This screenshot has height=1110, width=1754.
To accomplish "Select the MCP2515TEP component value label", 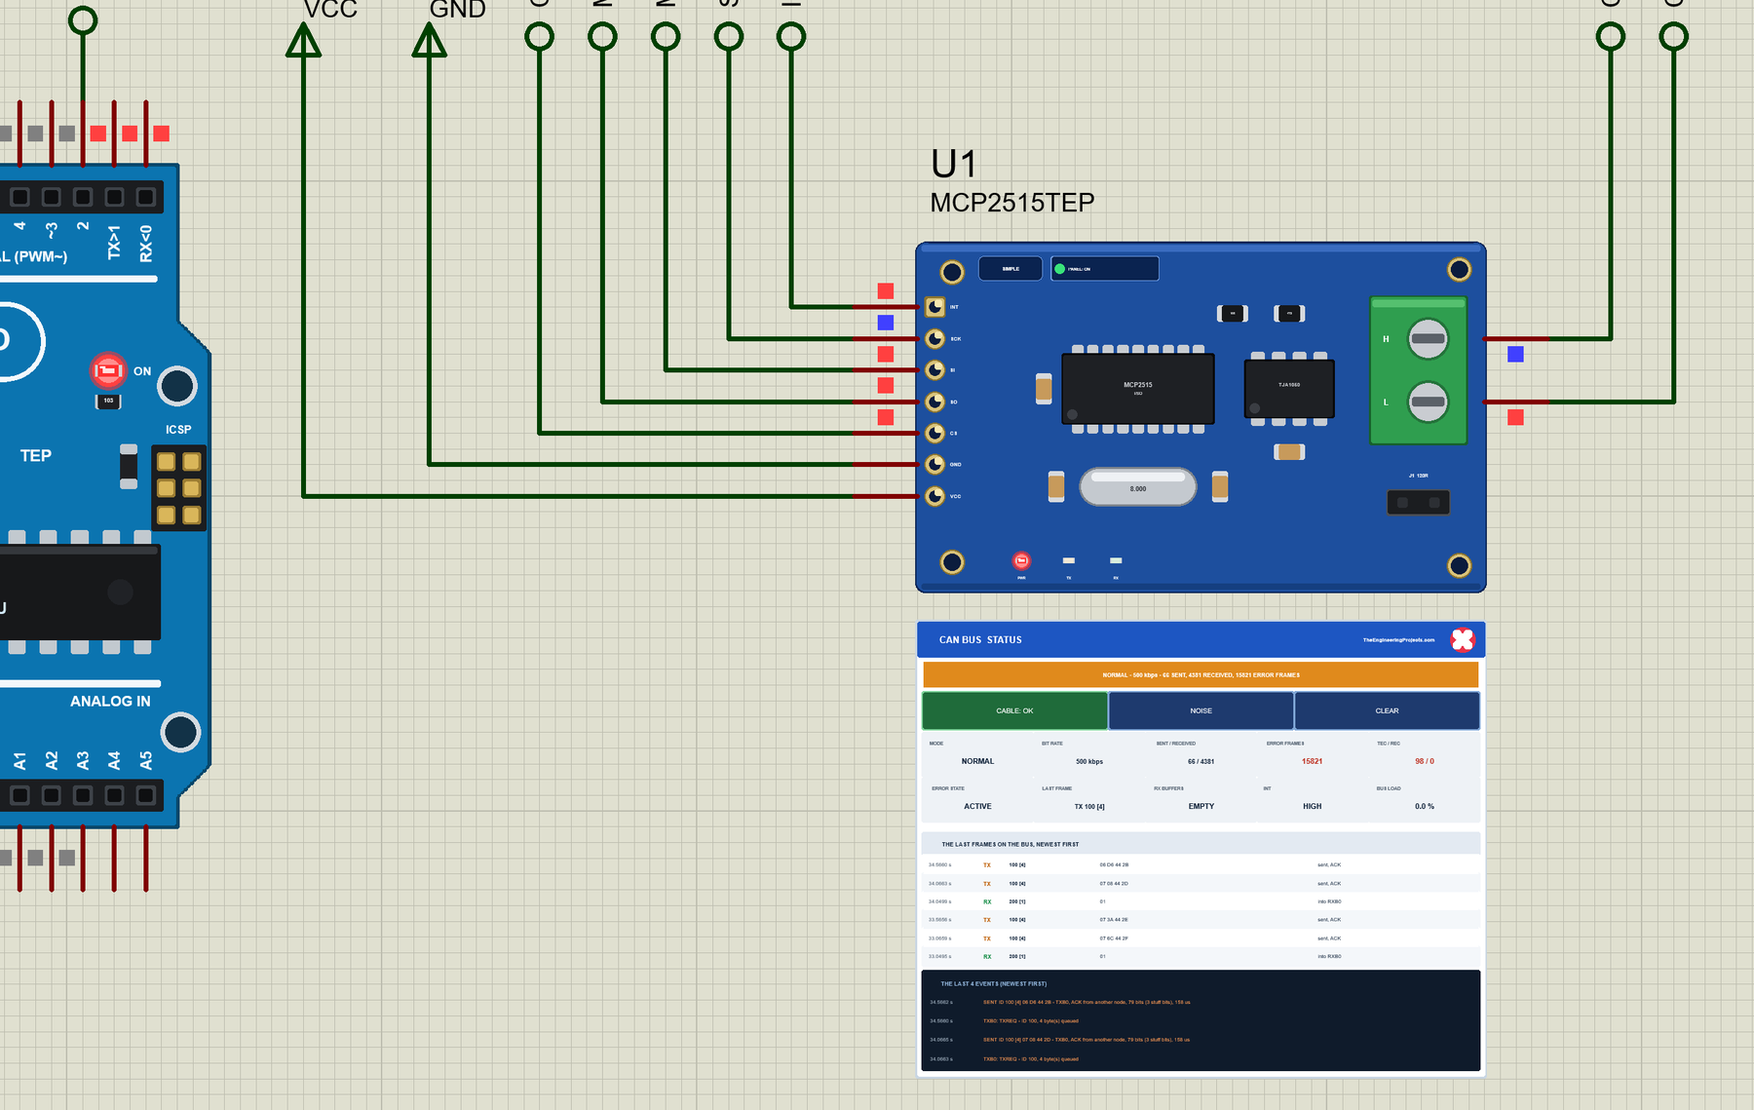I will coord(1012,203).
